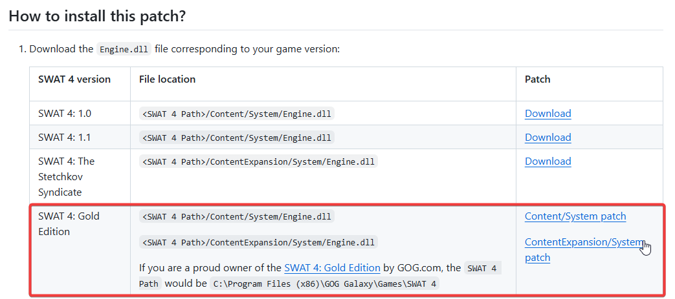Click the file path in the SWAT 4: 1.0 row

pyautogui.click(x=237, y=114)
